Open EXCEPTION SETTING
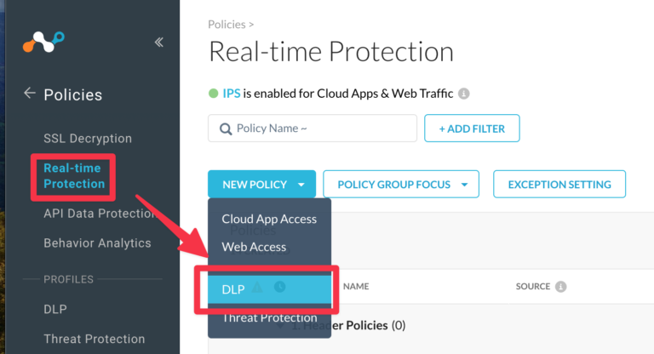Image resolution: width=654 pixels, height=354 pixels. pos(559,184)
